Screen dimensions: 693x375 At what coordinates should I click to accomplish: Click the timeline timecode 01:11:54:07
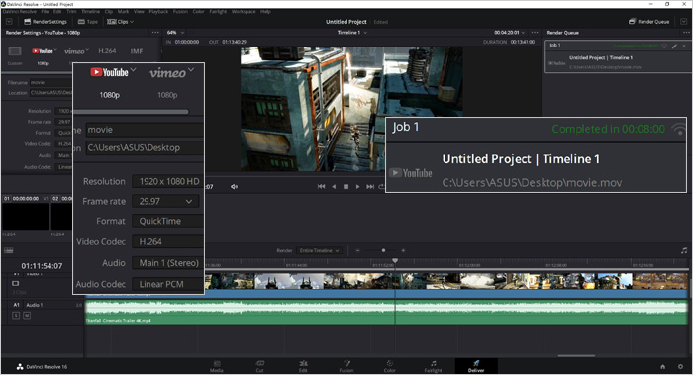tap(42, 266)
